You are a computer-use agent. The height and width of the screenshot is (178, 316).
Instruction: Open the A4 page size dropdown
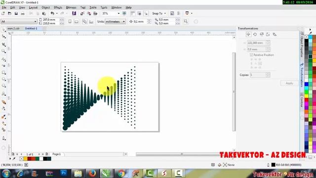tap(35, 21)
